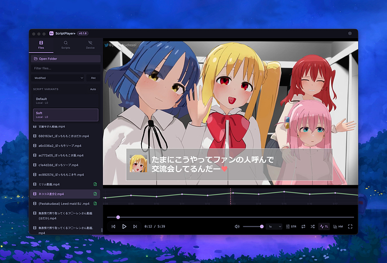The width and height of the screenshot is (387, 263).
Task: Click the script timeline graph
Action: pos(231,197)
